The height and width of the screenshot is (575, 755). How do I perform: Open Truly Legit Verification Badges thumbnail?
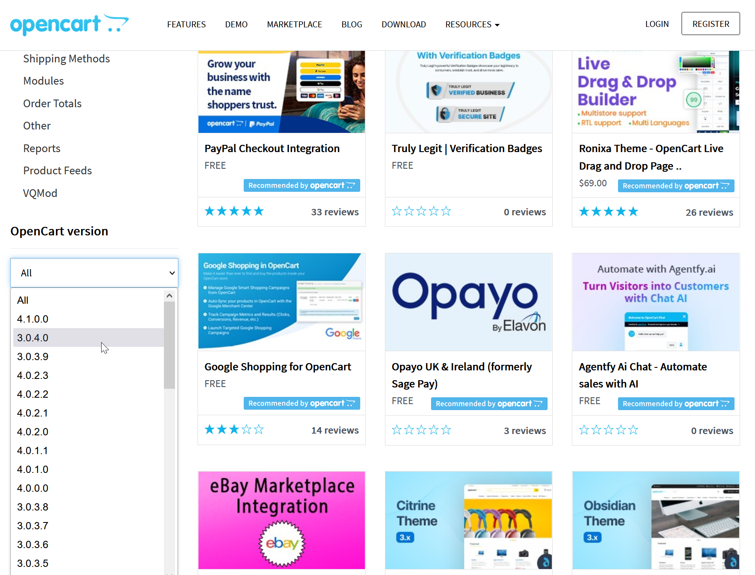click(x=469, y=92)
